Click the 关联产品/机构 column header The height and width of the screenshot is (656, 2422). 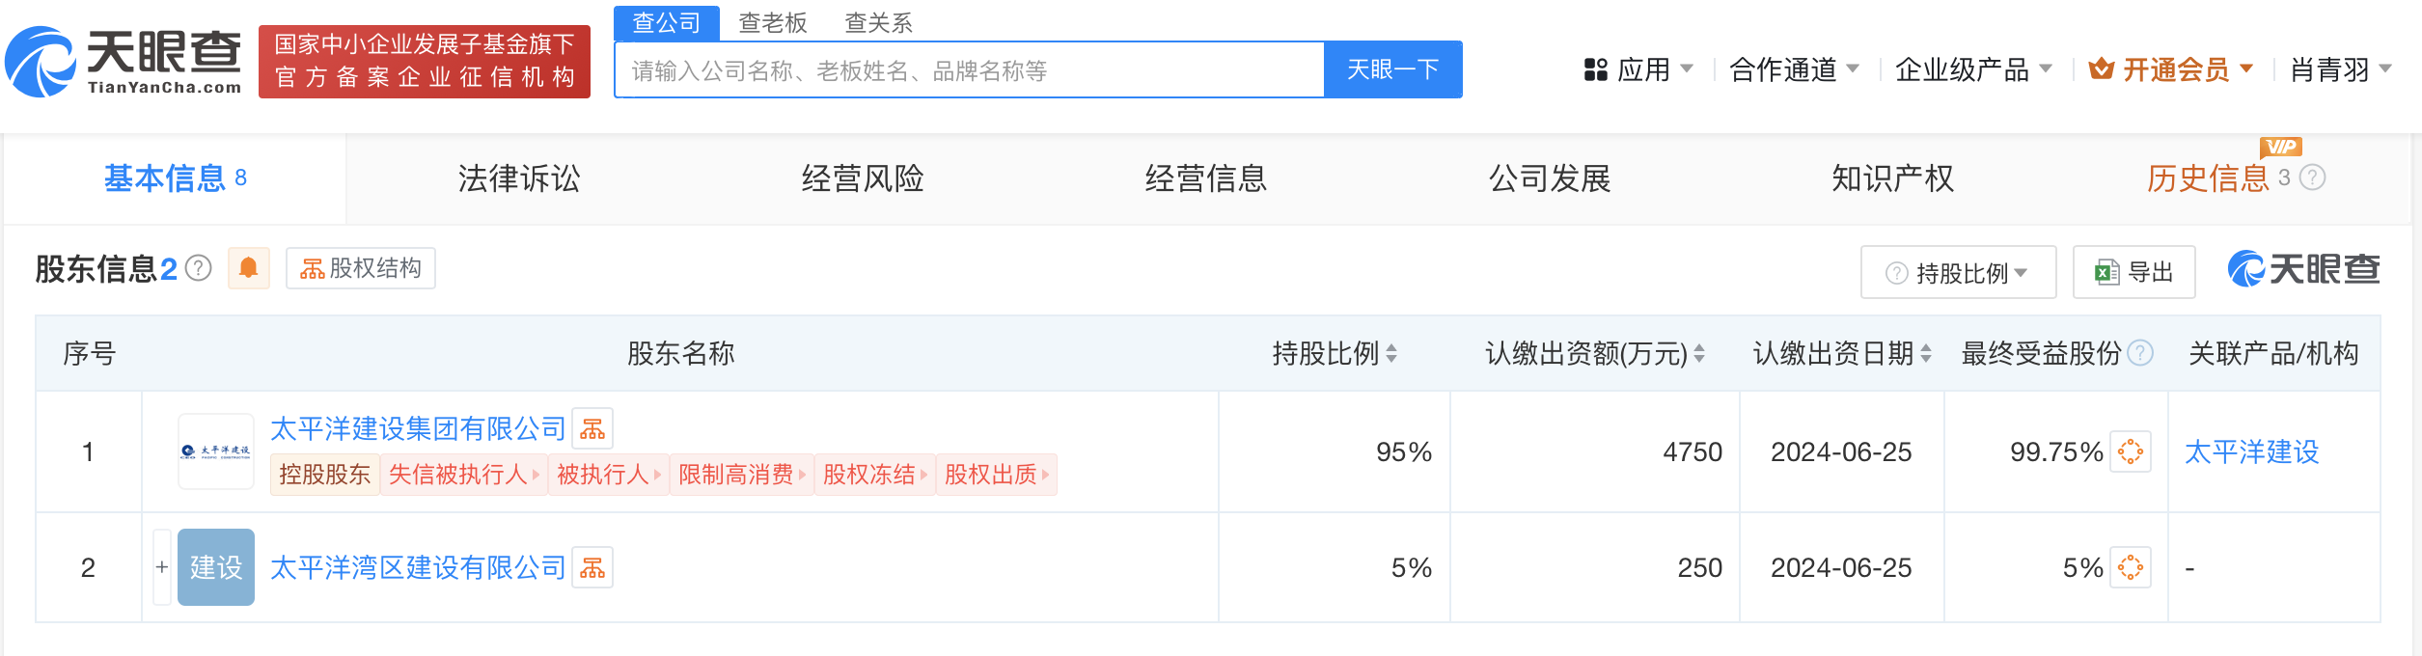pos(2273,354)
